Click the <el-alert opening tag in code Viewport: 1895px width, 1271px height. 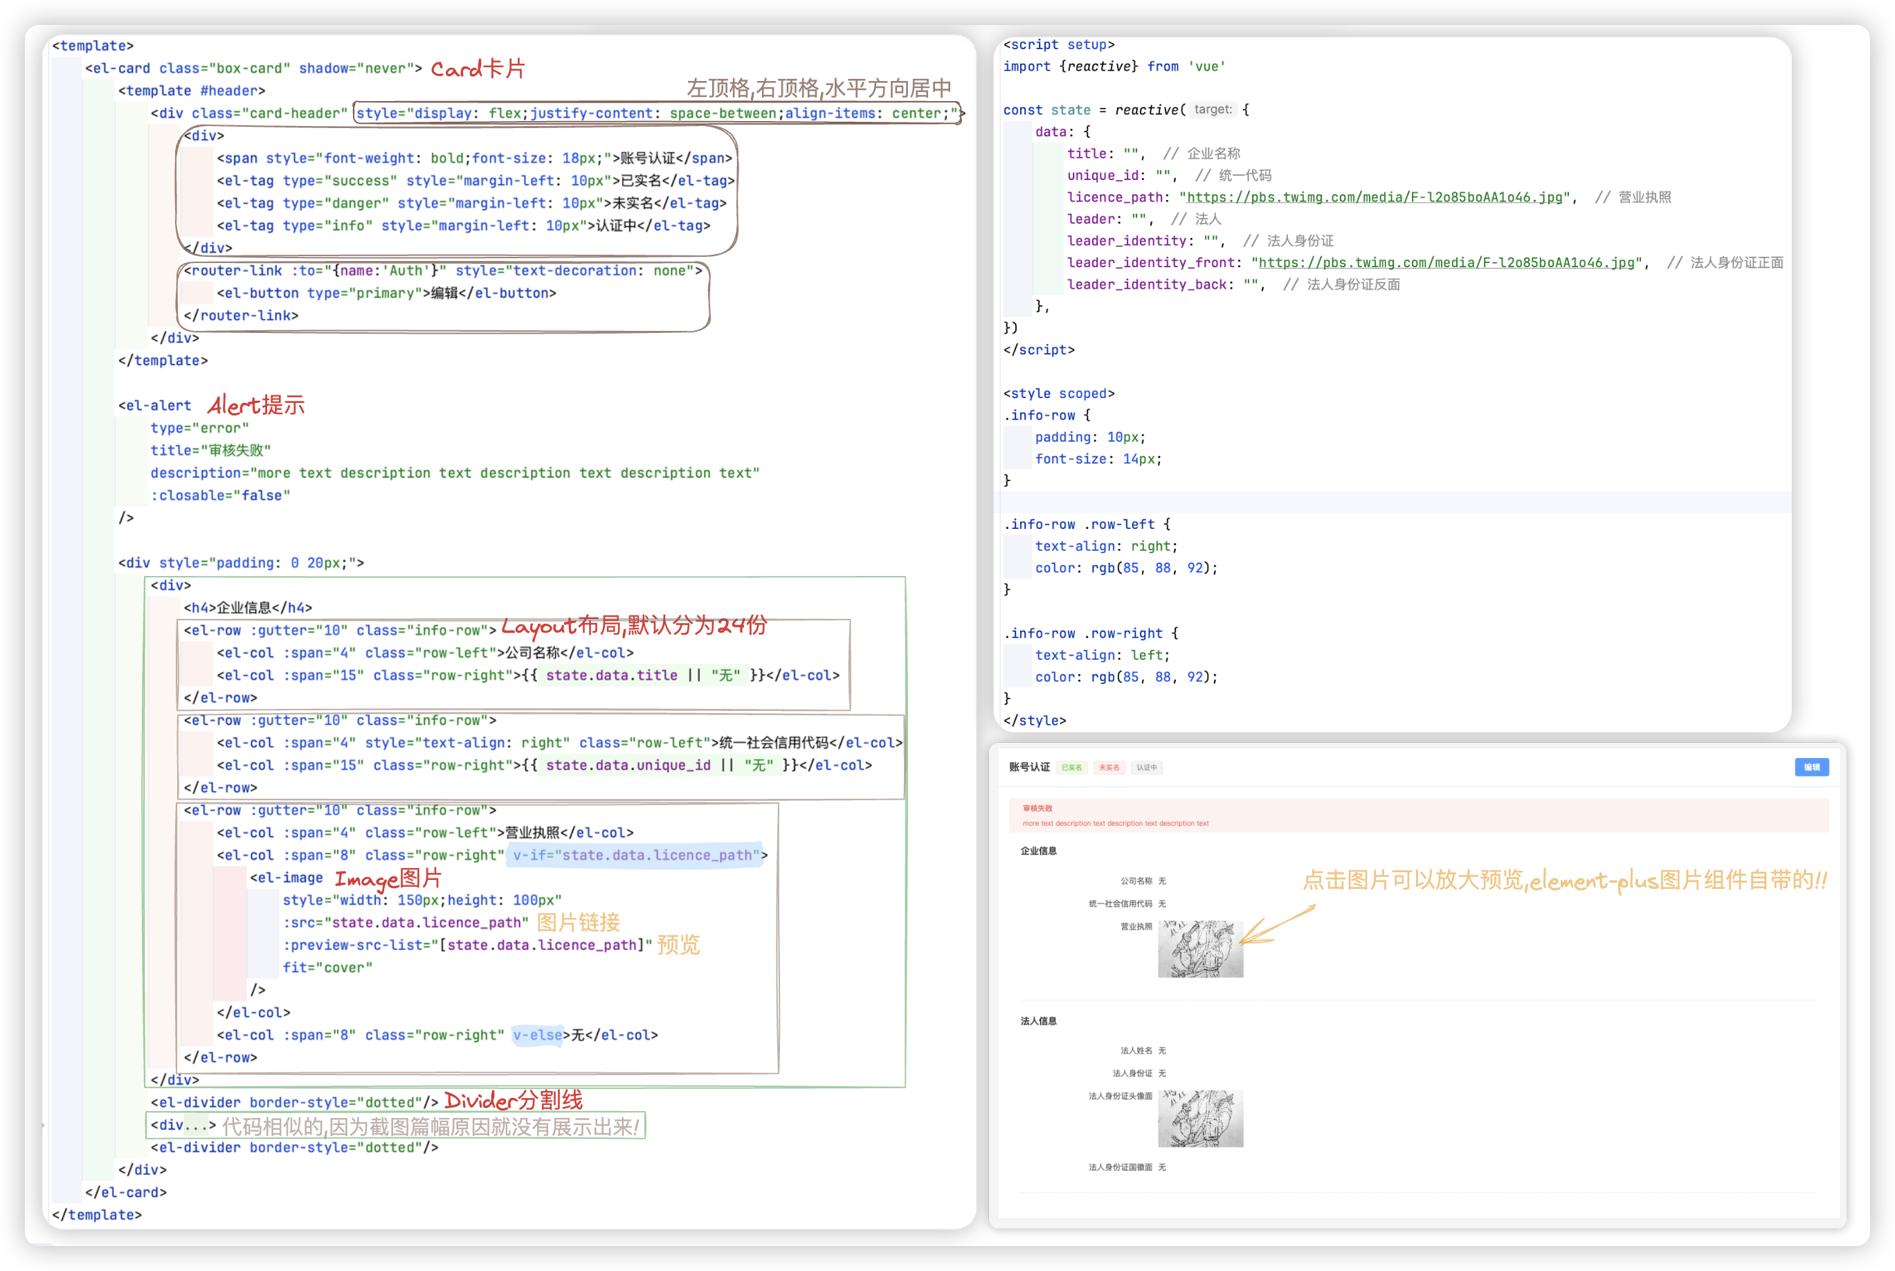click(x=155, y=405)
